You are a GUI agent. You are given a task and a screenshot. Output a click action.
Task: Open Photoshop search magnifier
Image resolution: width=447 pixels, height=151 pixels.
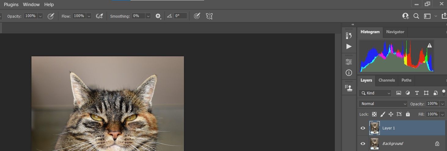click(416, 16)
